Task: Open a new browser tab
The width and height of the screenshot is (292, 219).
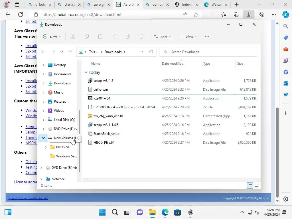Action: [236, 5]
